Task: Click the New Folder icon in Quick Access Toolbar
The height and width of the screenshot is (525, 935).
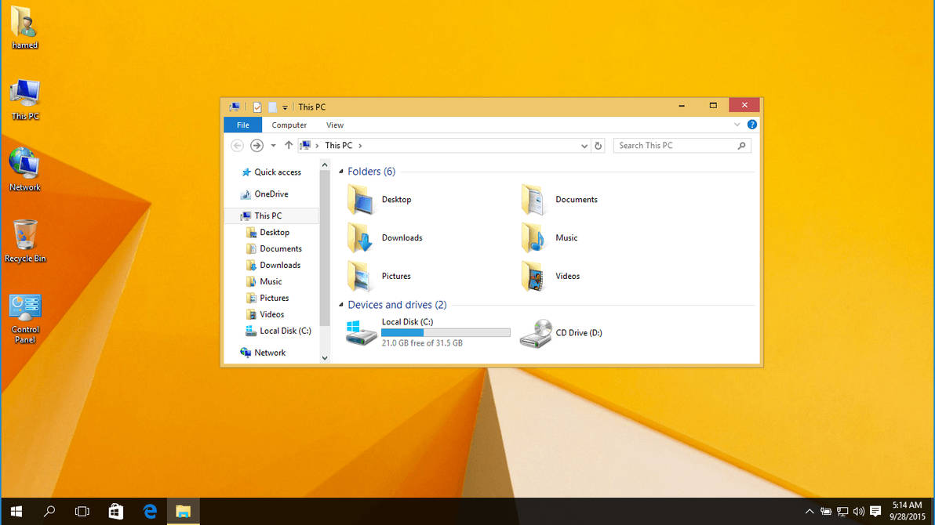Action: pos(272,107)
